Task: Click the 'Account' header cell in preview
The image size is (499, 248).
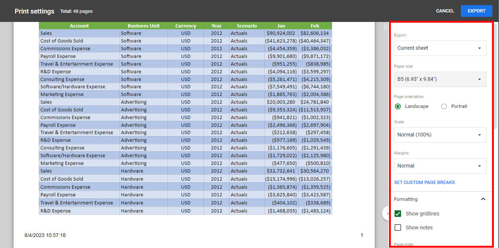Action: (x=79, y=26)
